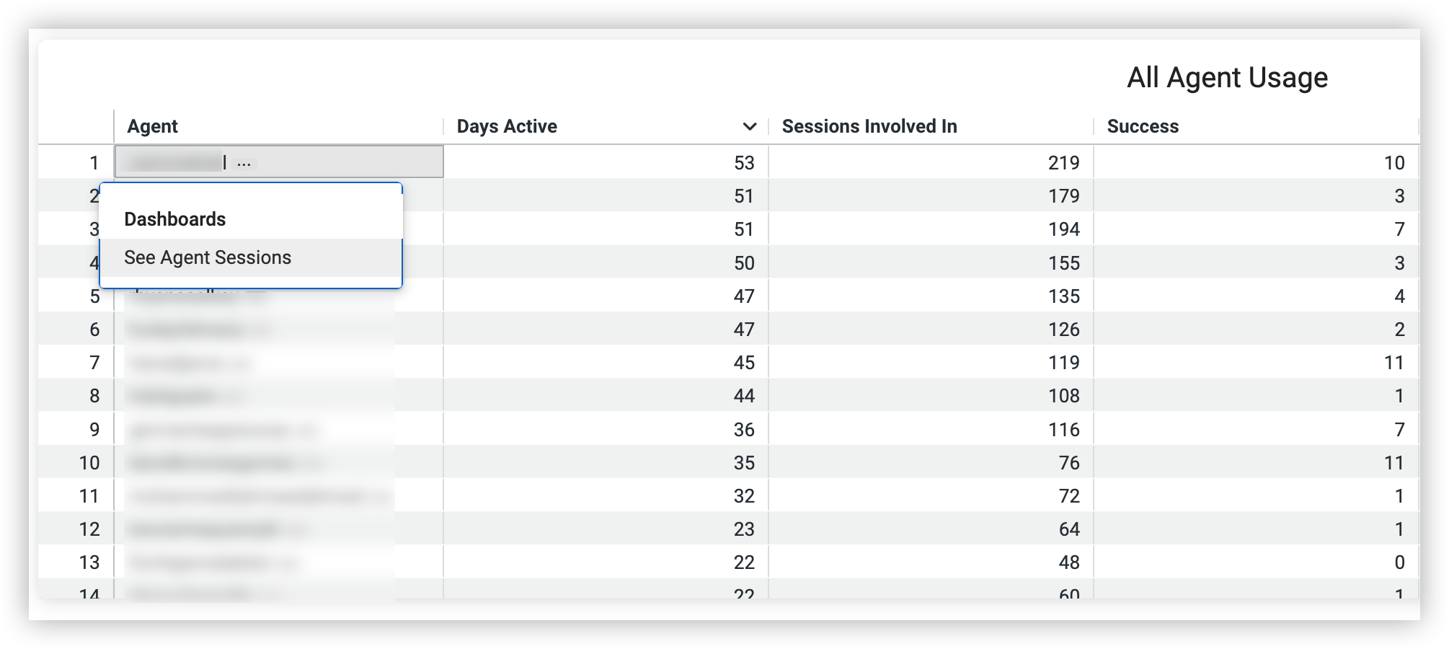1449x649 pixels.
Task: Click the All Agent Usage title
Action: 1227,77
